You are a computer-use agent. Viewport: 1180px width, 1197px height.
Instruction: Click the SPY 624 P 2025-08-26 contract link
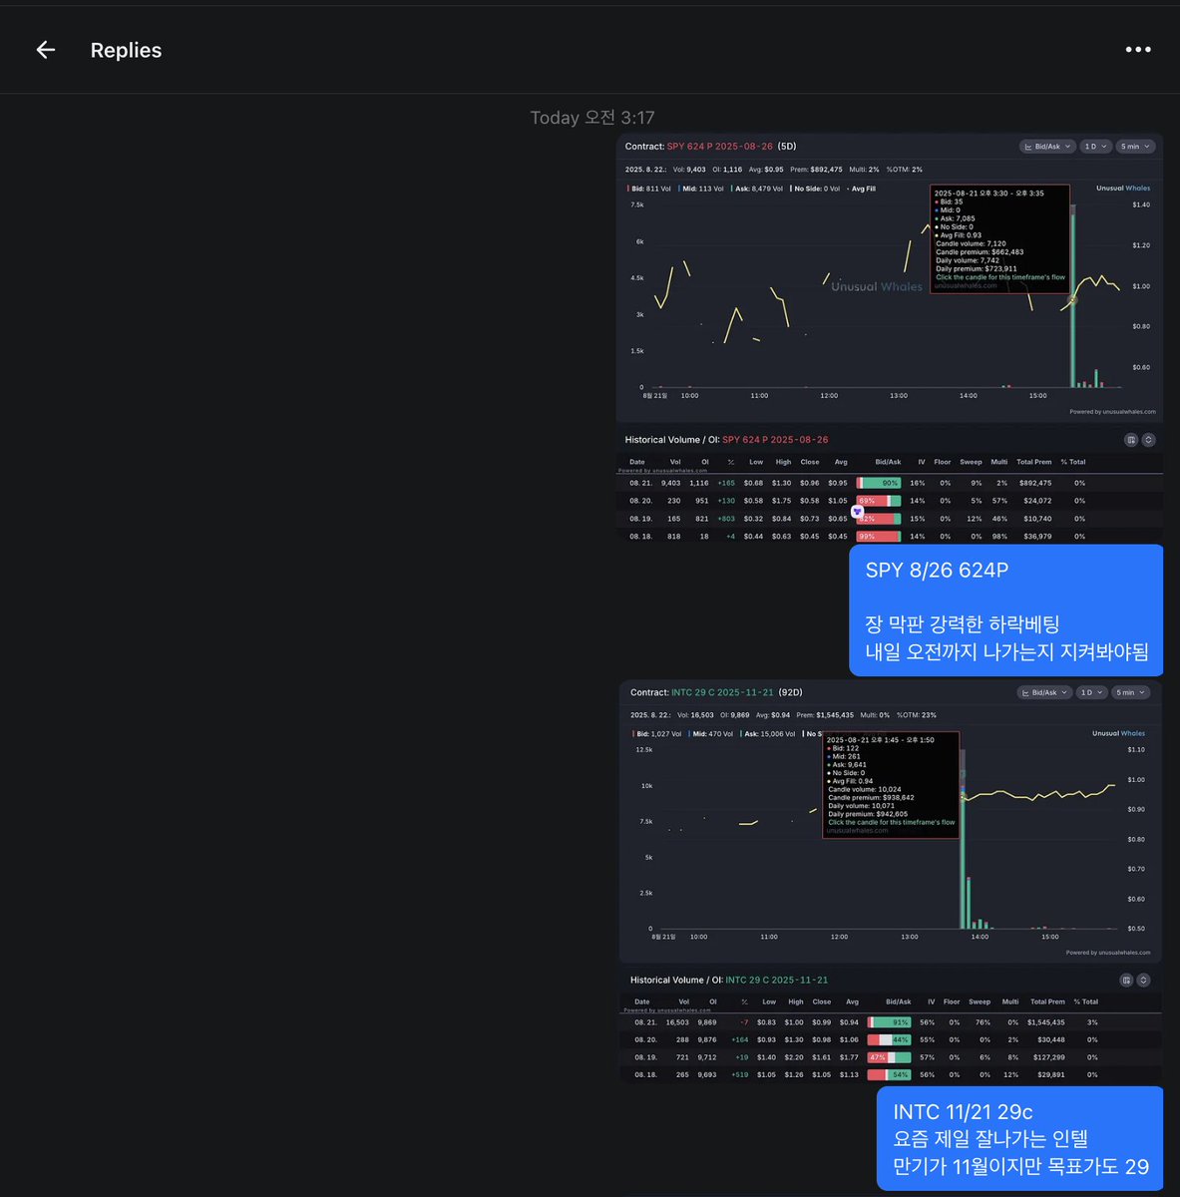pos(721,146)
